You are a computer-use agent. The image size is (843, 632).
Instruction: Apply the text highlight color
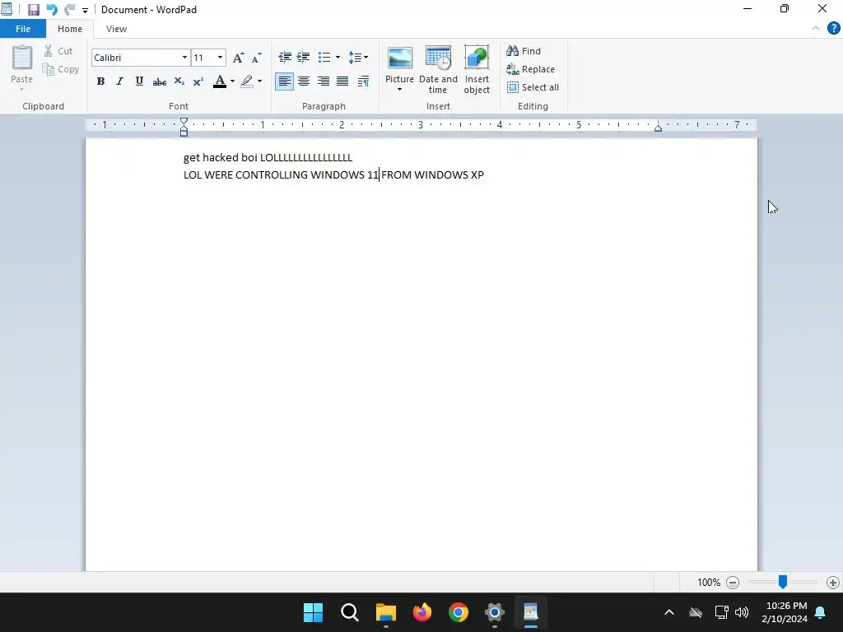tap(247, 81)
